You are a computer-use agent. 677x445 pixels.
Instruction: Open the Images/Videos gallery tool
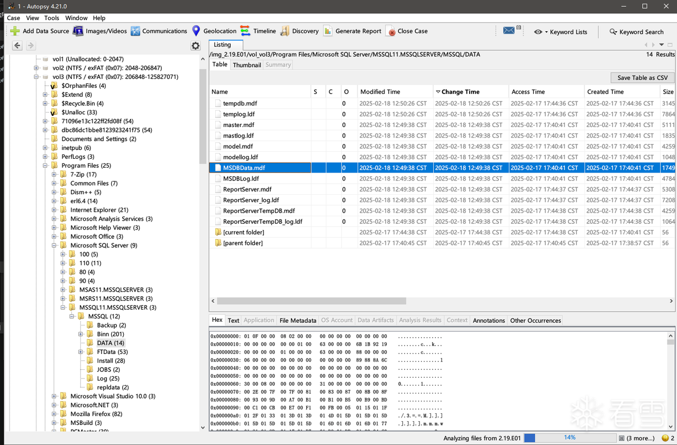pyautogui.click(x=78, y=31)
